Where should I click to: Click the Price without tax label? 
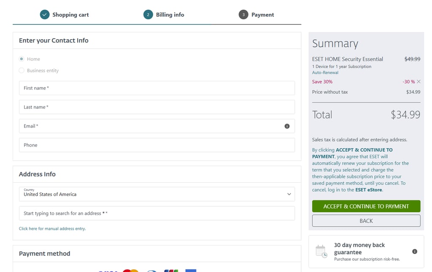pyautogui.click(x=330, y=92)
